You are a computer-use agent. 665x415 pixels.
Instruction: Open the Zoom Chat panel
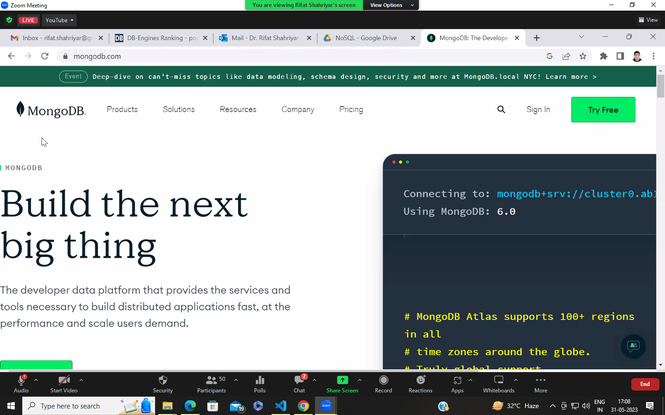[299, 384]
